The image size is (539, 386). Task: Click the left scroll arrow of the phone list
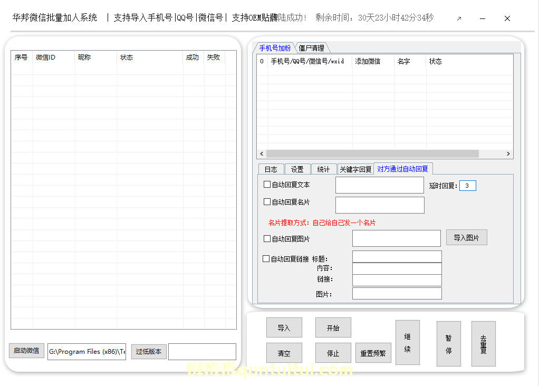(x=262, y=153)
